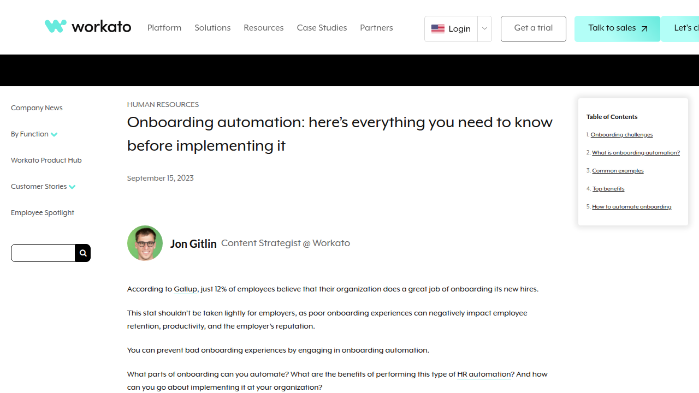Click the Talk to sales button
Screen dimensions: 699x393
point(617,29)
